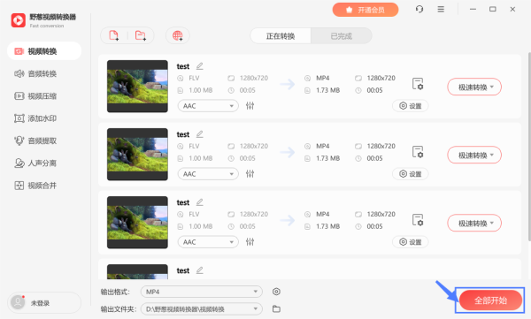Switch to the 已完成 tab
Image resolution: width=531 pixels, height=319 pixels.
[x=342, y=36]
